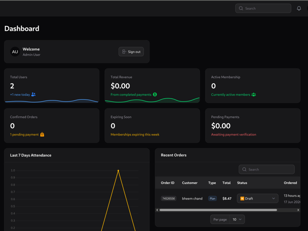Focus the top Search field
Viewport: 308px width, 231px height.
263,8
